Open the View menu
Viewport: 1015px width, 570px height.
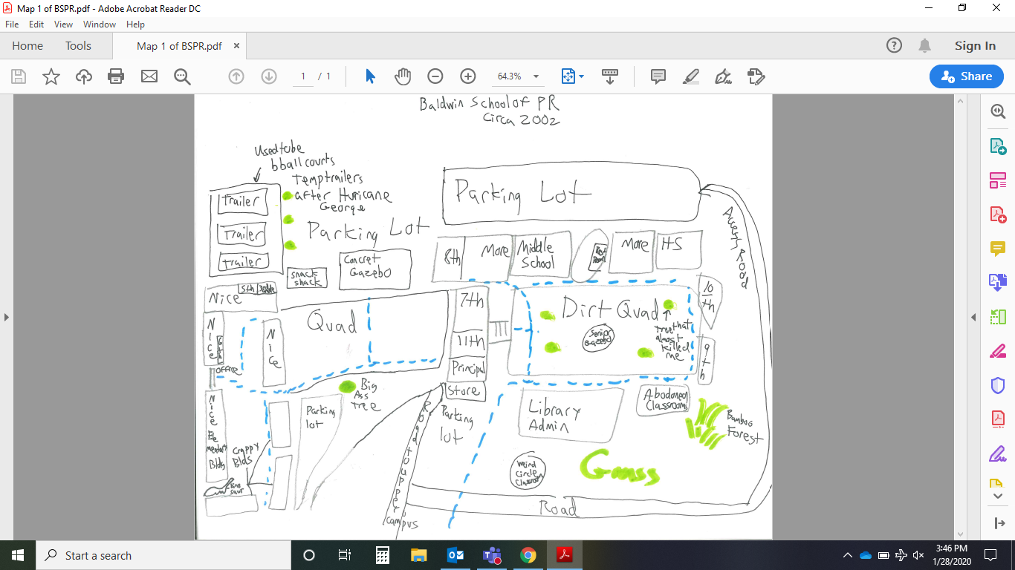click(x=63, y=24)
